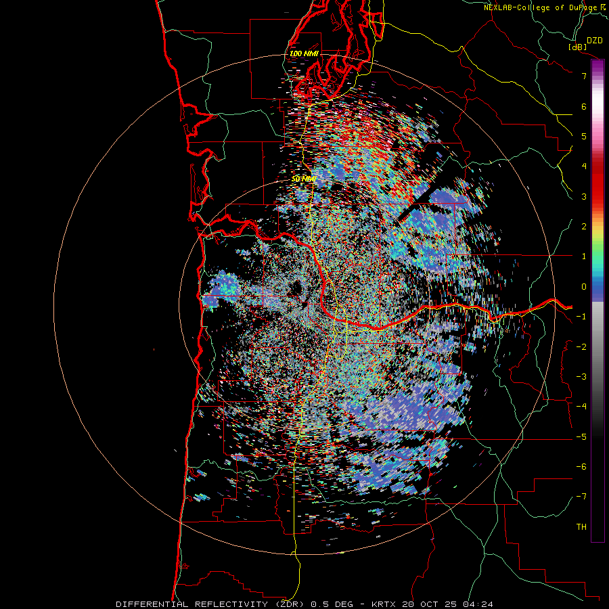Image resolution: width=609 pixels, height=609 pixels.
Task: Click the -5 value on the dB scale
Action: pos(581,437)
